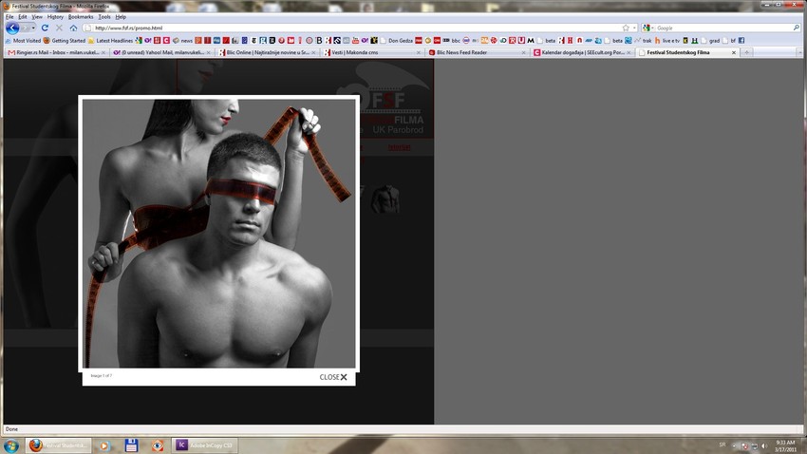Image resolution: width=807 pixels, height=454 pixels.
Task: Open the Bookmarks menu
Action: [80, 17]
